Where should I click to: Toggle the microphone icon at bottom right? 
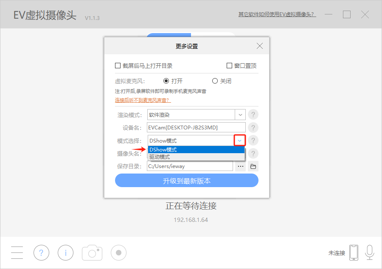(x=370, y=253)
